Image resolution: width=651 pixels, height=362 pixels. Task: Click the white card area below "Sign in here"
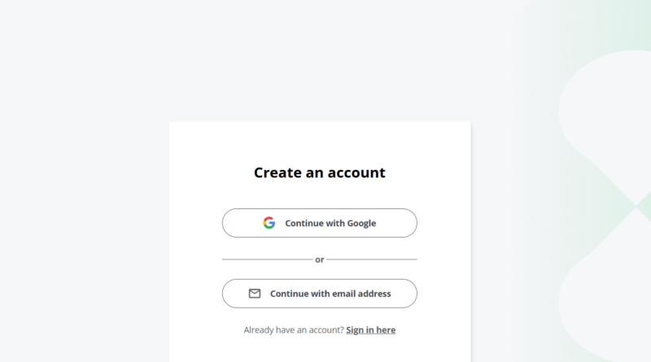319,350
